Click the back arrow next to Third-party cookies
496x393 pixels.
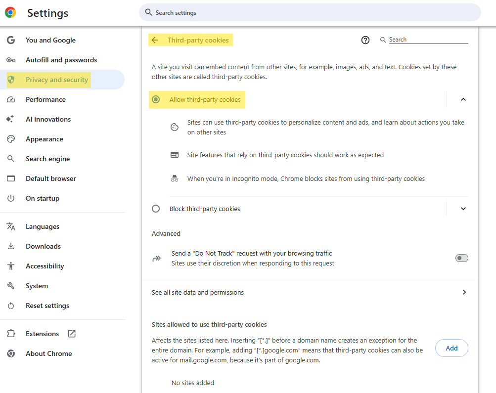[x=155, y=40]
